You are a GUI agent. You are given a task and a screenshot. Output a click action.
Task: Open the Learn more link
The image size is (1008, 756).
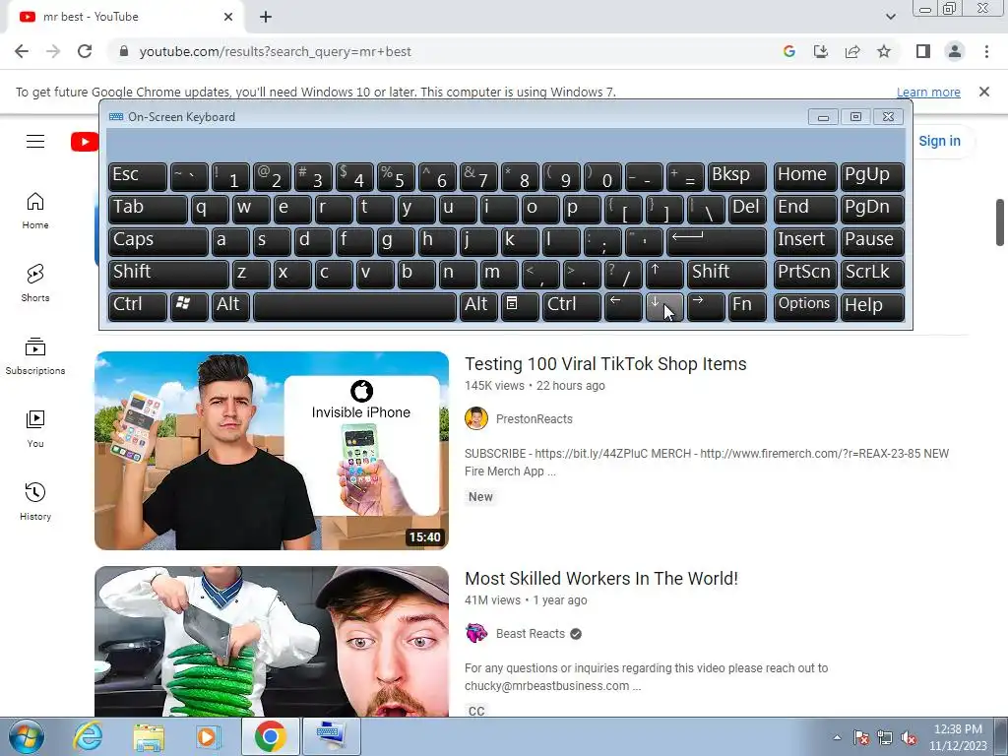pos(928,92)
